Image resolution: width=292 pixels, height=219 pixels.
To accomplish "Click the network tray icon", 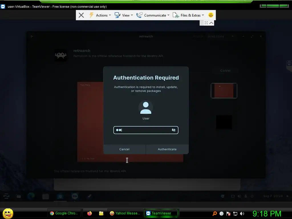I will pos(235,214).
